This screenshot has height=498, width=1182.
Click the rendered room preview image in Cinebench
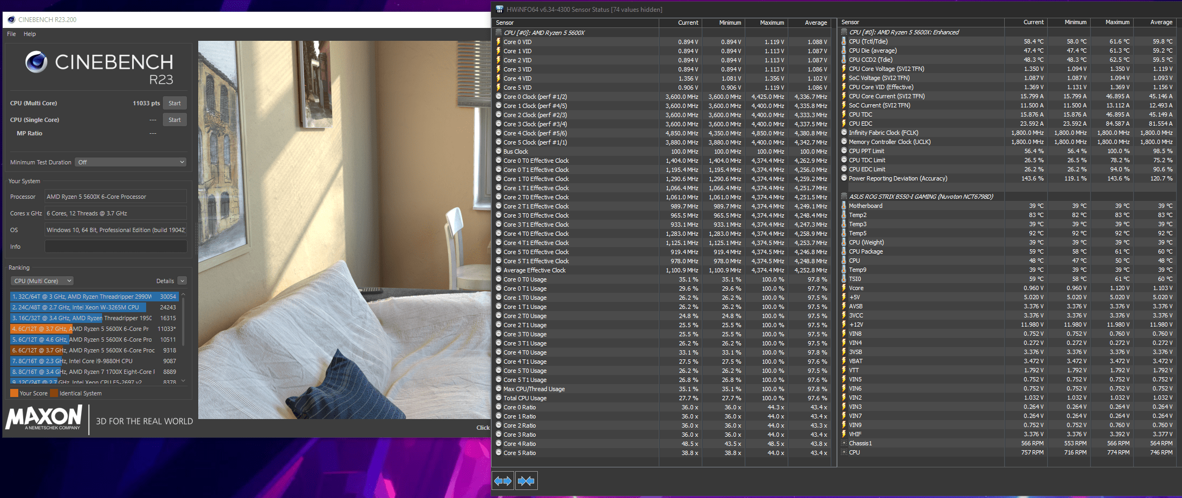(x=344, y=230)
